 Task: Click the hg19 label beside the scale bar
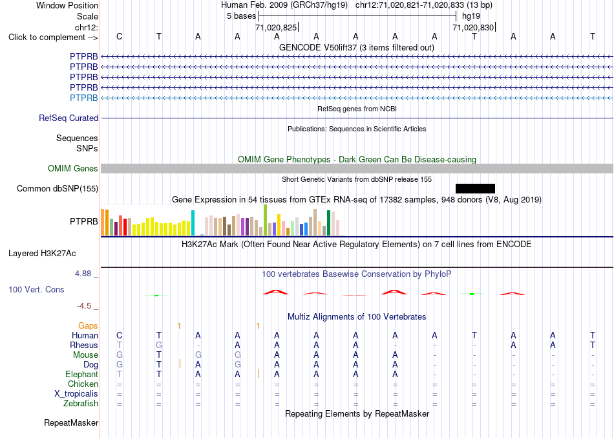click(471, 16)
